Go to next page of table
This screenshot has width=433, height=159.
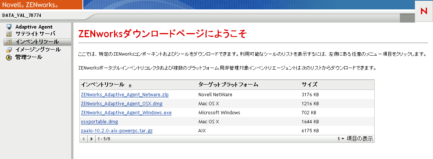click(91, 139)
